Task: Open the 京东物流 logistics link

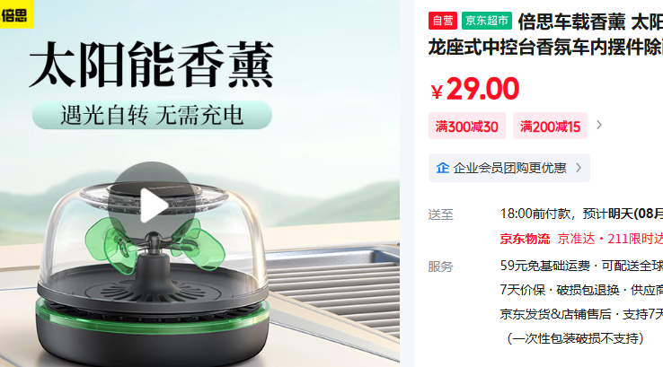Action: 525,239
